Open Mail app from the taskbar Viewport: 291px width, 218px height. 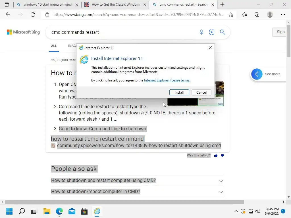click(x=72, y=211)
